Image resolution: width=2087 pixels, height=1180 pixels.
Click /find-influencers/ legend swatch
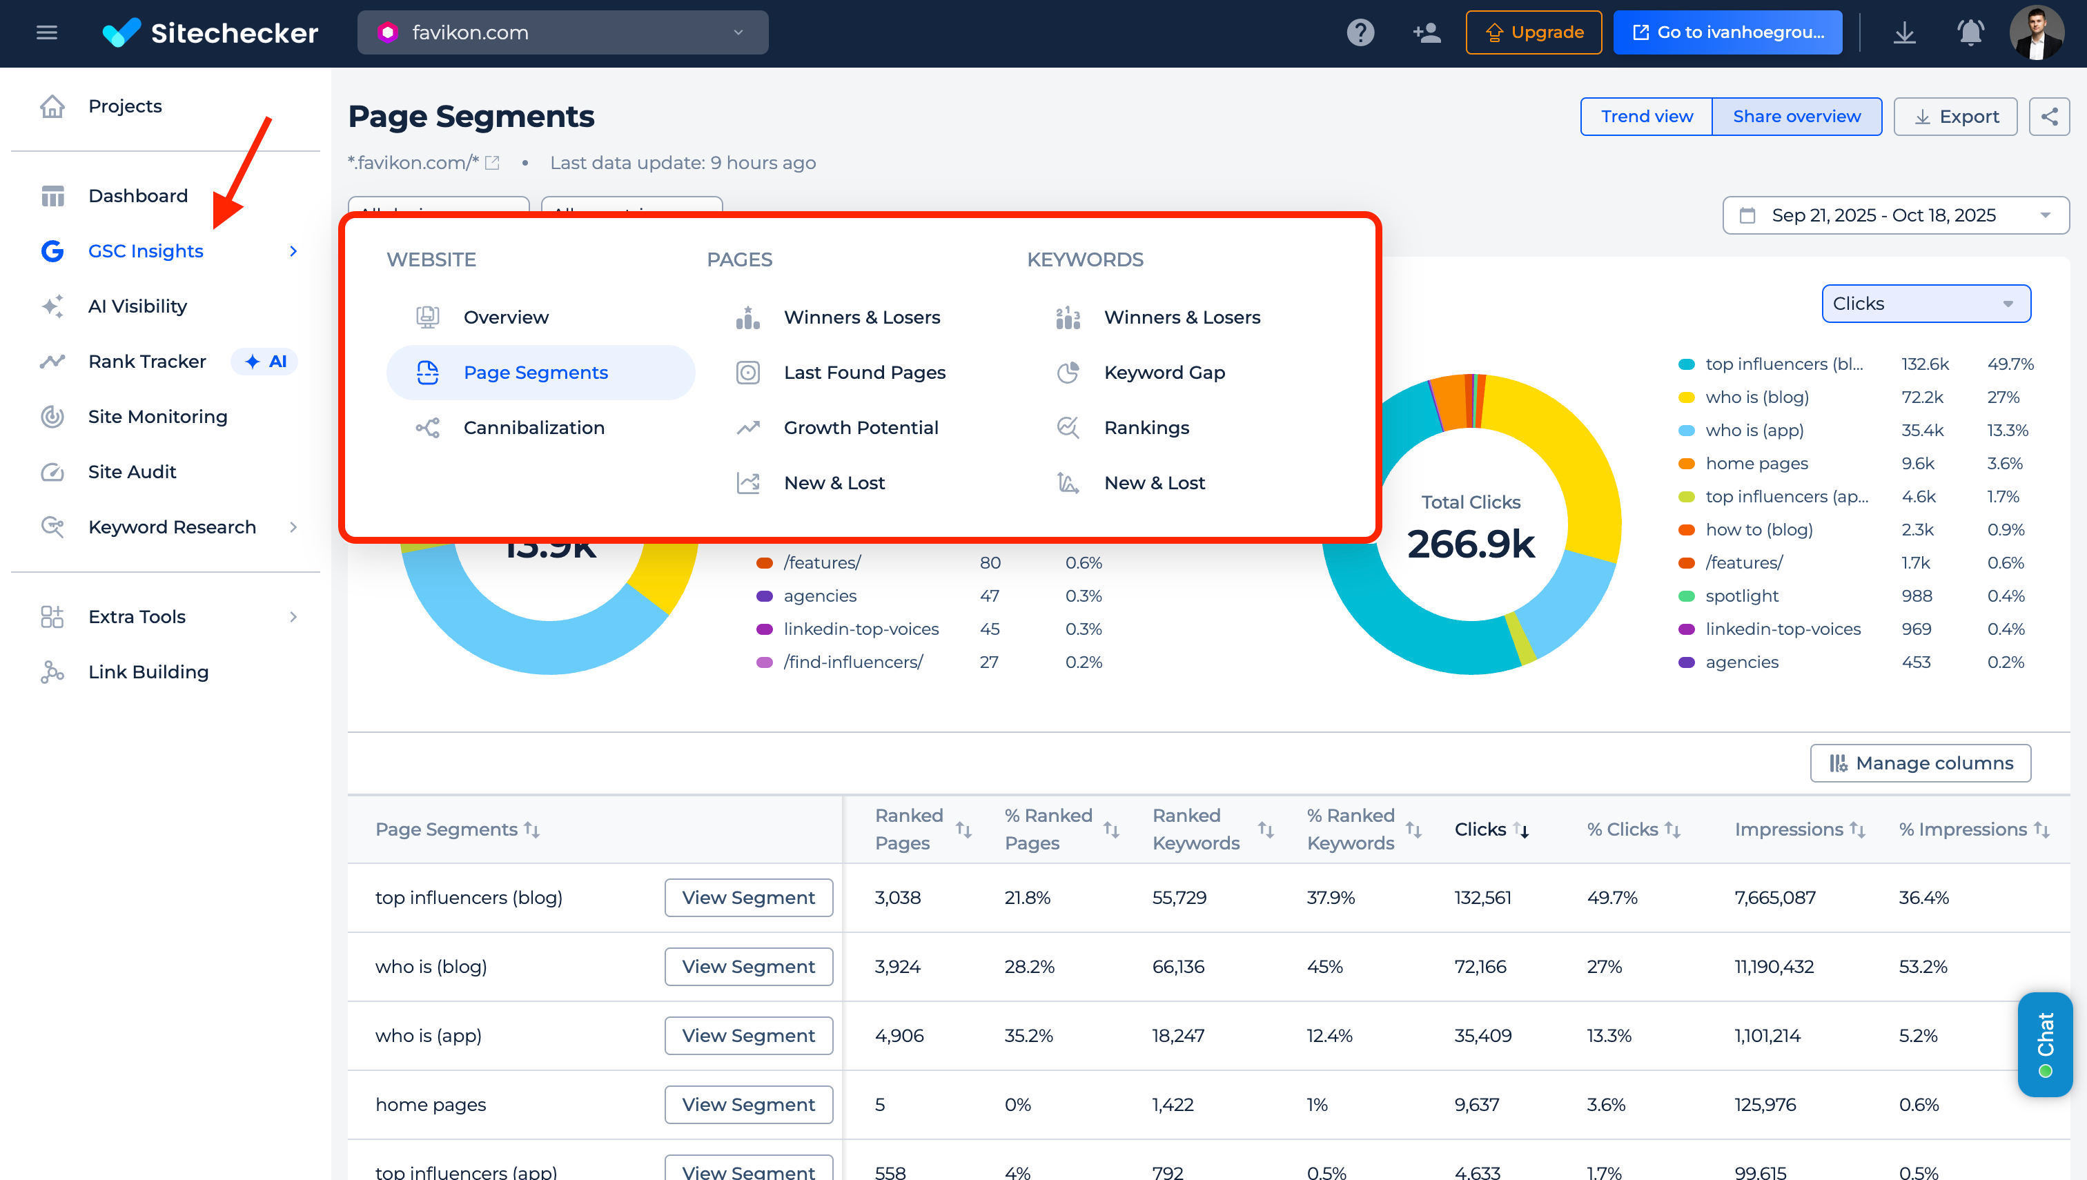763,662
